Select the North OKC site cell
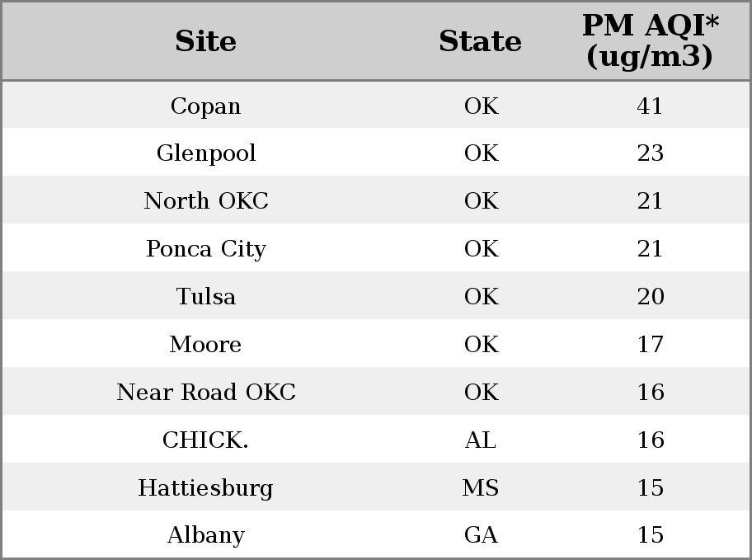Screen dimensions: 752x560 pyautogui.click(x=206, y=200)
